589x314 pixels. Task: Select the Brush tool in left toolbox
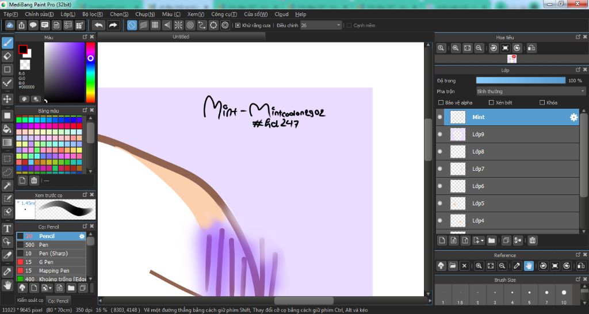tap(7, 43)
